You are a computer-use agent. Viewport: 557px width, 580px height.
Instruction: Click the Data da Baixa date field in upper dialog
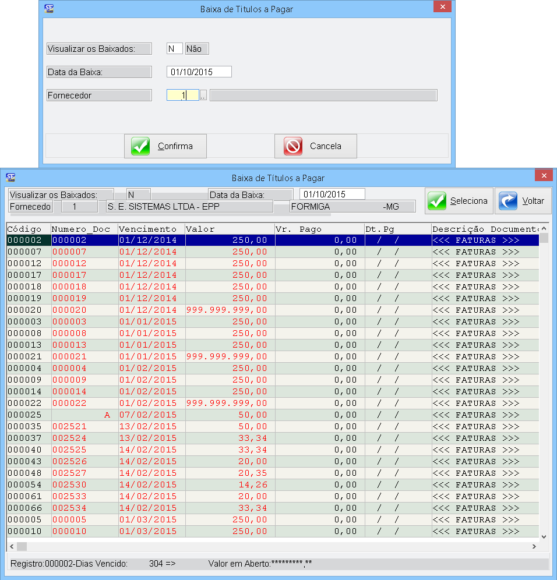(199, 72)
